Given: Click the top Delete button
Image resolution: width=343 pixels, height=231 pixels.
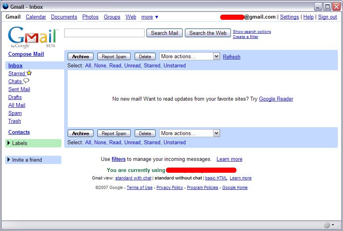Looking at the screenshot, I should [x=145, y=57].
